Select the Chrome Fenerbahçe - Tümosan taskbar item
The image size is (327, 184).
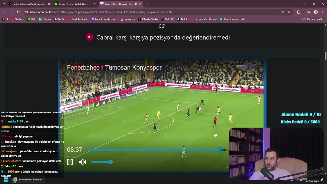coord(28,179)
